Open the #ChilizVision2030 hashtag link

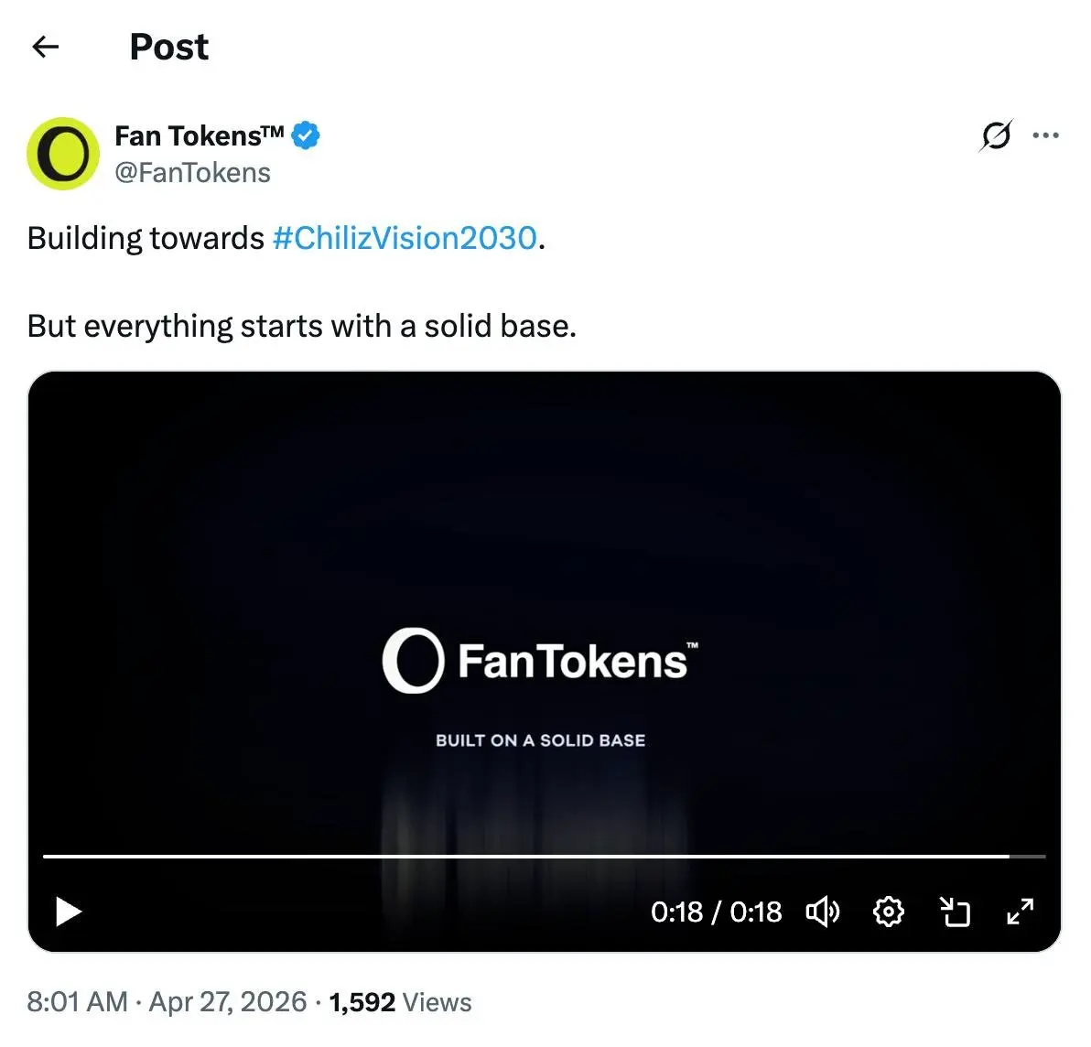405,238
